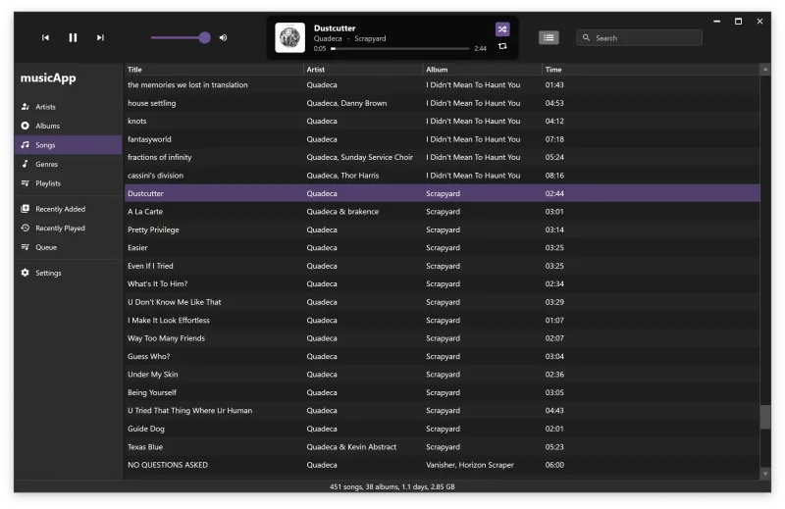This screenshot has width=785, height=509.
Task: View the playback Queue
Action: click(68, 247)
